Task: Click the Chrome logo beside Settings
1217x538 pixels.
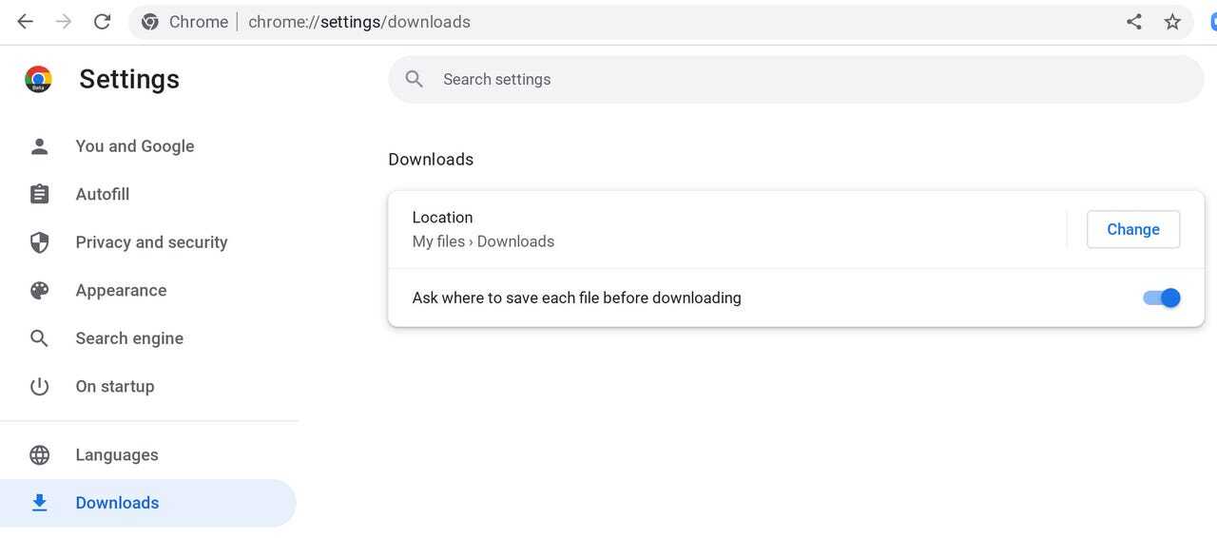Action: click(38, 79)
